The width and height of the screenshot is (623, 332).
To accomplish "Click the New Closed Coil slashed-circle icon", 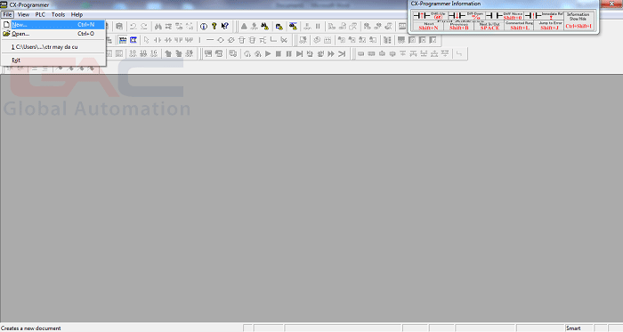I will tap(231, 40).
